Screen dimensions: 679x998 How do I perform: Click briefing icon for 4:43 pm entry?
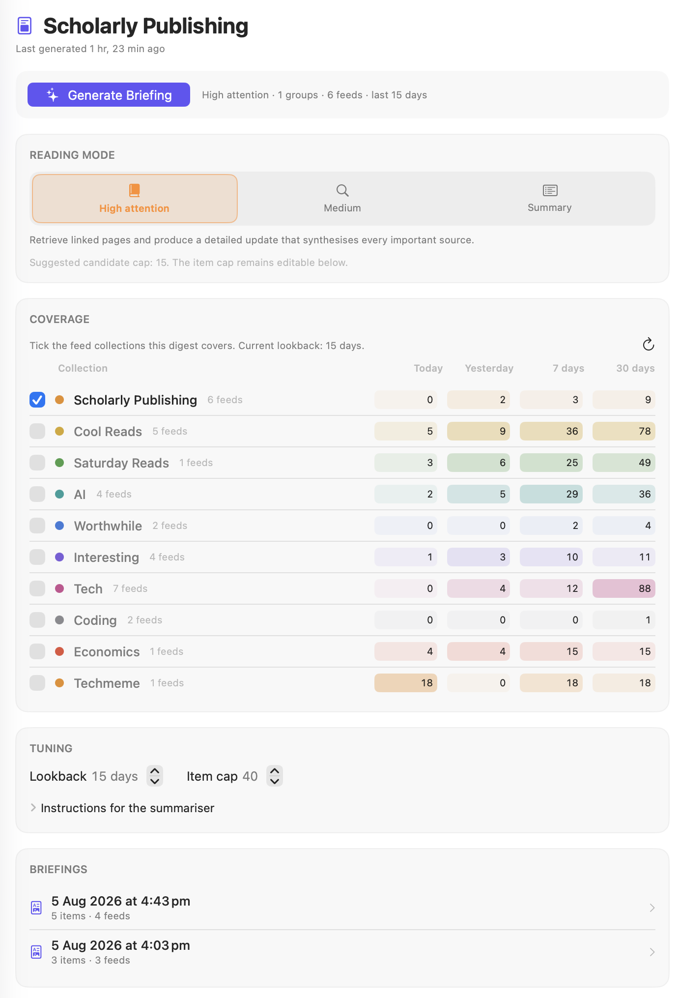36,908
